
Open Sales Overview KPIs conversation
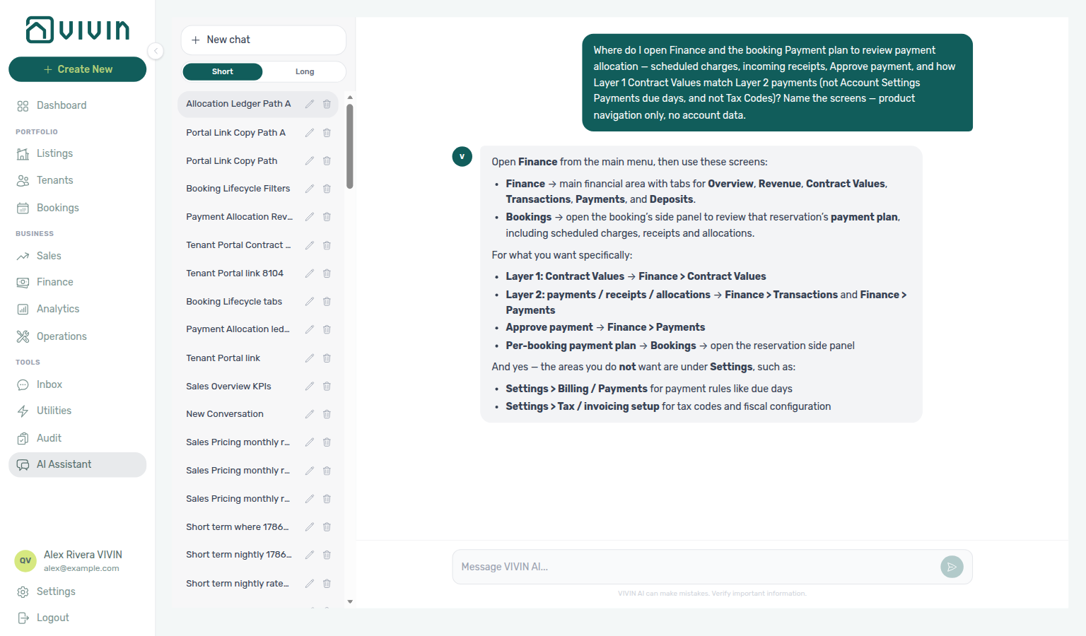228,387
